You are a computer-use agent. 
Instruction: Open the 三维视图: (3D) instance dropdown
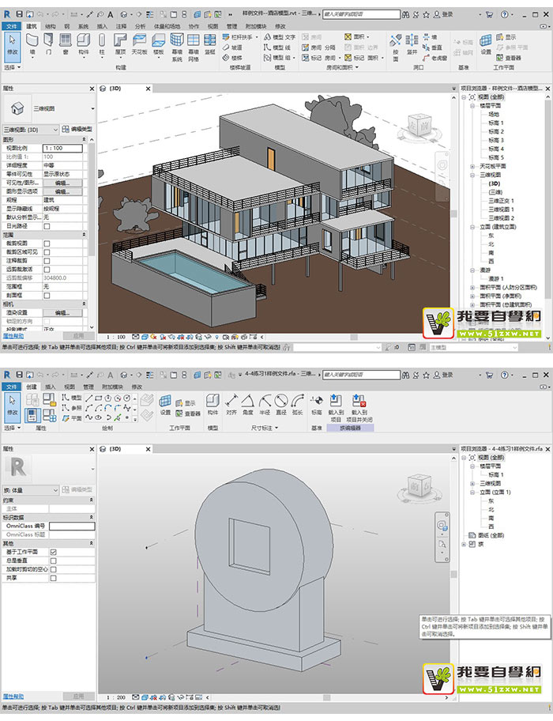tap(31, 130)
